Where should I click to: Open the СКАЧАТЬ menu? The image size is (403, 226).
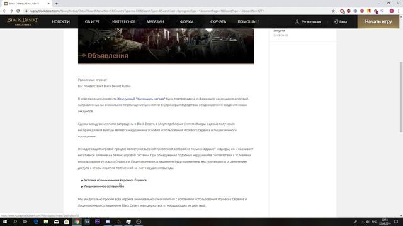point(219,21)
